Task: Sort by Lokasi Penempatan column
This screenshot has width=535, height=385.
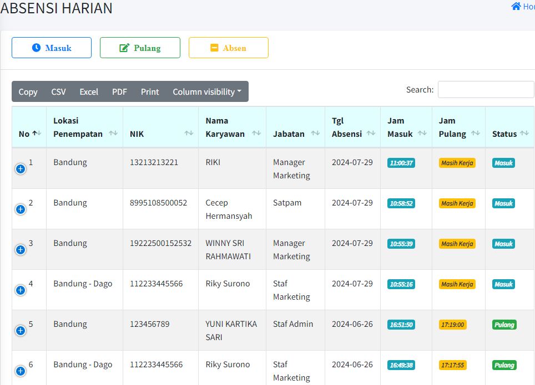Action: [x=84, y=127]
